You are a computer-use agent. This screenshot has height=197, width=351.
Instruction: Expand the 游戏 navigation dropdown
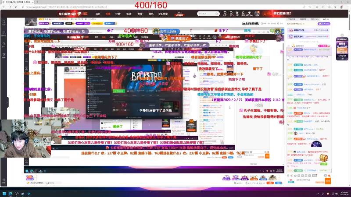[140, 14]
